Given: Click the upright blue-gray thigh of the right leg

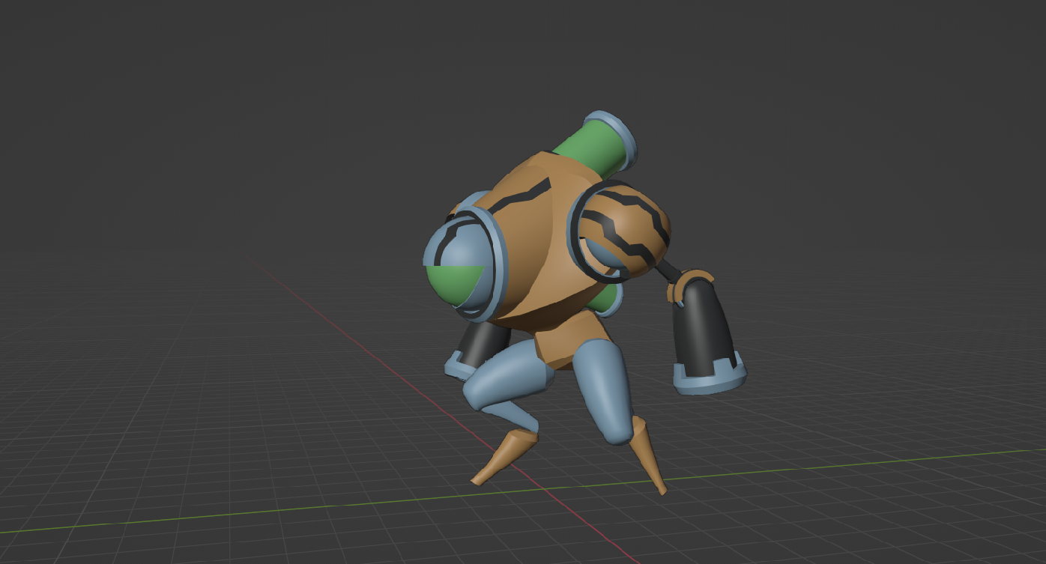Looking at the screenshot, I should [x=605, y=391].
